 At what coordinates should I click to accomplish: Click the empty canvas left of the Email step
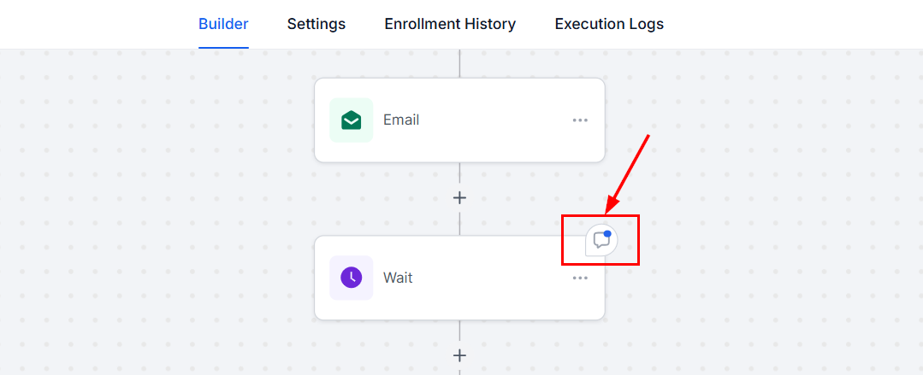click(x=171, y=120)
